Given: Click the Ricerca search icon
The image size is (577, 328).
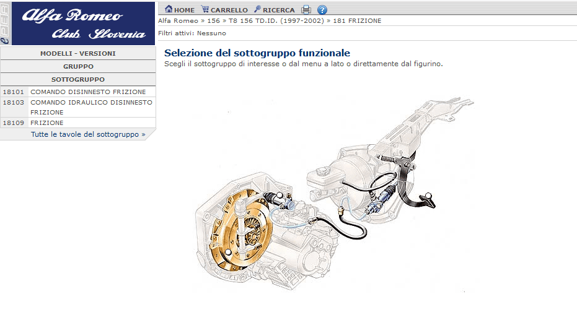Looking at the screenshot, I should tap(258, 9).
